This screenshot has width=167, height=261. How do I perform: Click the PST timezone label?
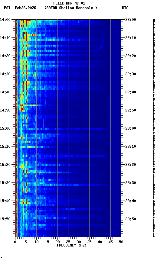coord(7,8)
